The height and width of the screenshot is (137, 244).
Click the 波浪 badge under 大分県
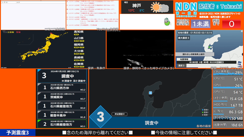(82, 54)
